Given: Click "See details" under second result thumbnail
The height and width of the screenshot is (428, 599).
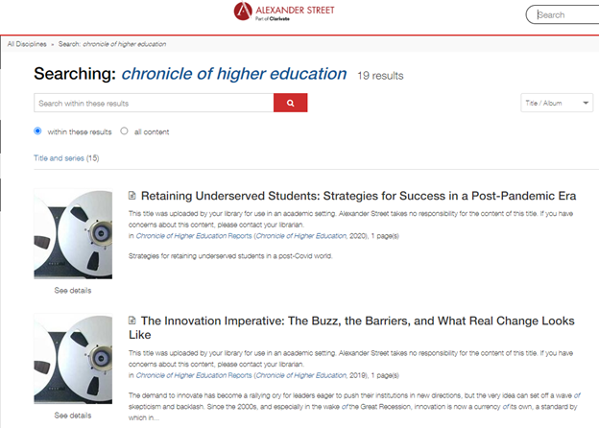Looking at the screenshot, I should click(73, 416).
